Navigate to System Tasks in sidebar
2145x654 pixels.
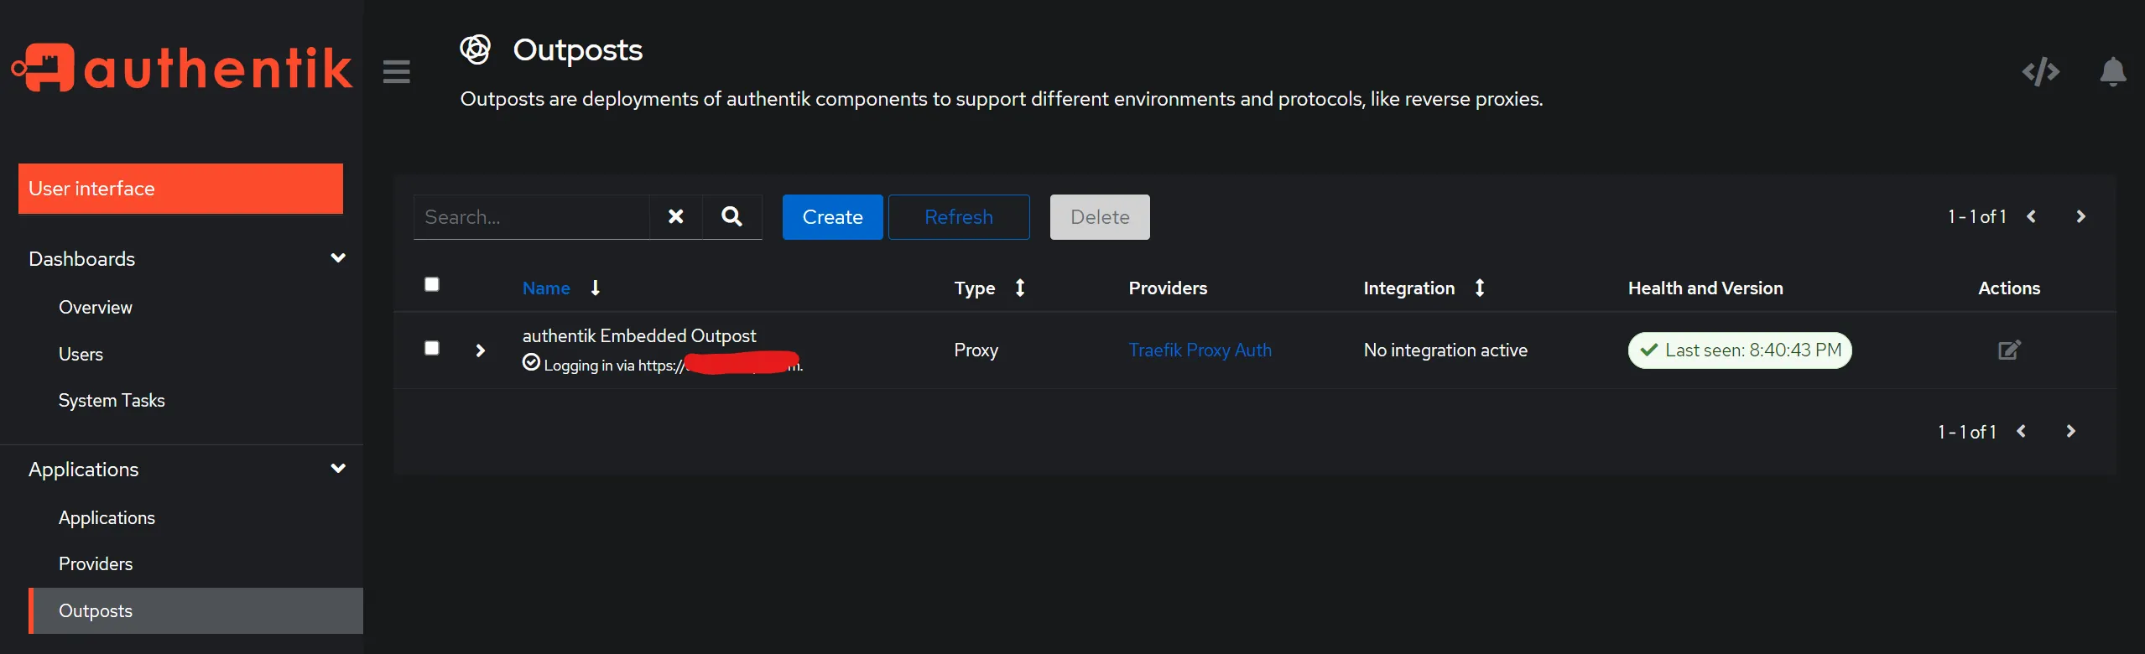click(112, 401)
